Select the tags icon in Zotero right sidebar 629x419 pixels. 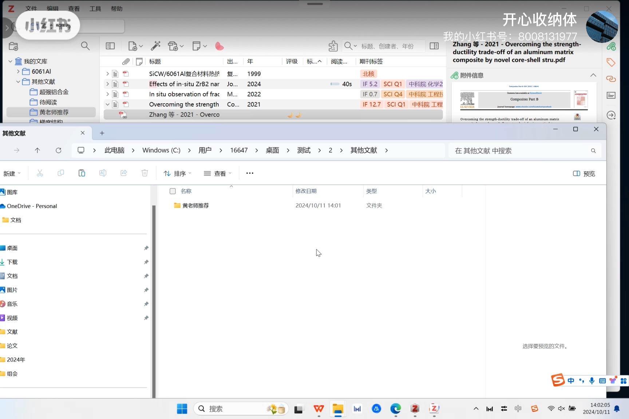tap(611, 62)
